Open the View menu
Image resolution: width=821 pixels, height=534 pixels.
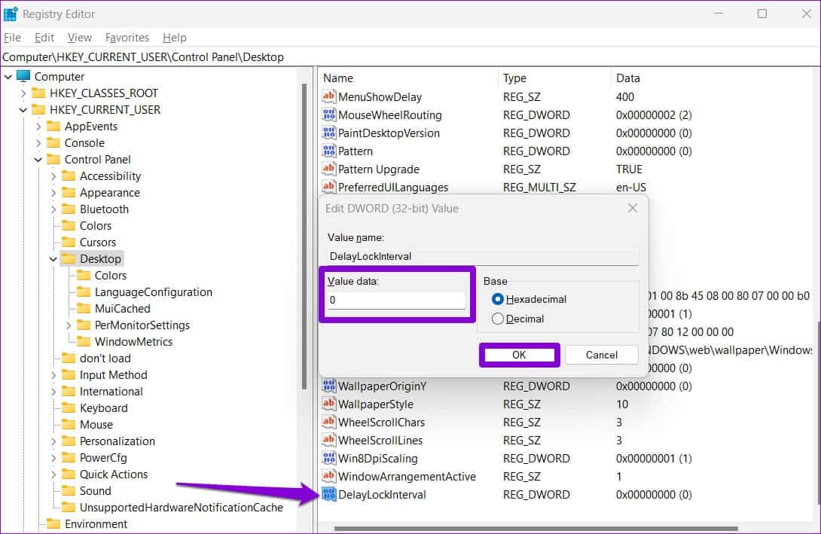click(80, 38)
